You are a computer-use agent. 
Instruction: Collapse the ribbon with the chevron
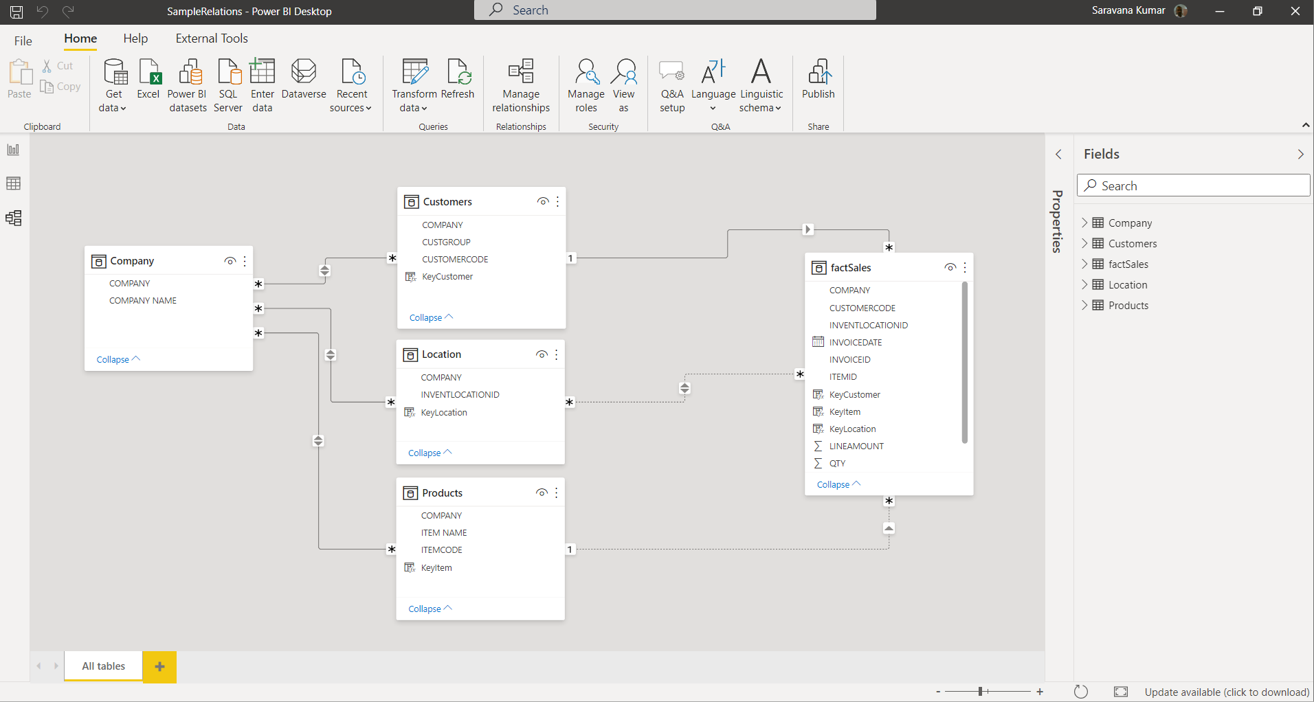point(1306,125)
